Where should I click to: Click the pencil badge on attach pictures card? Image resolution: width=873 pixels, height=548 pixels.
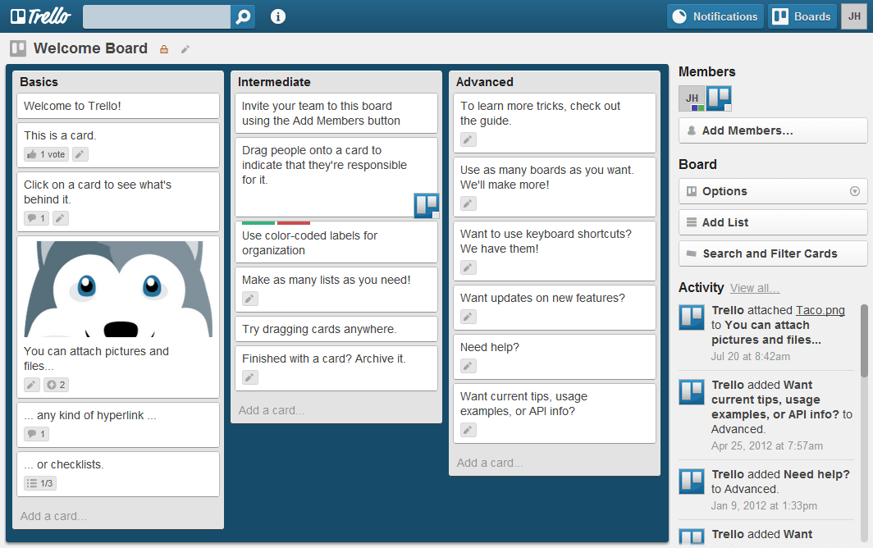click(x=32, y=385)
